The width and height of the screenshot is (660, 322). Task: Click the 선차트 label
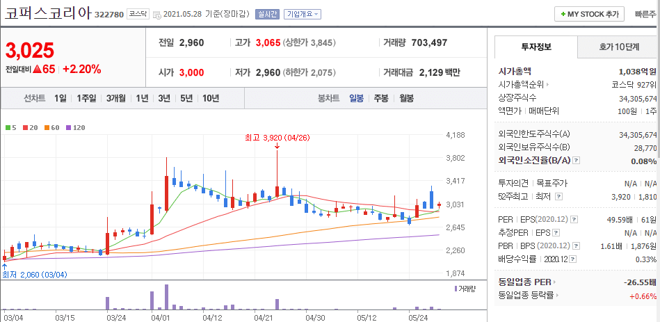(35, 99)
